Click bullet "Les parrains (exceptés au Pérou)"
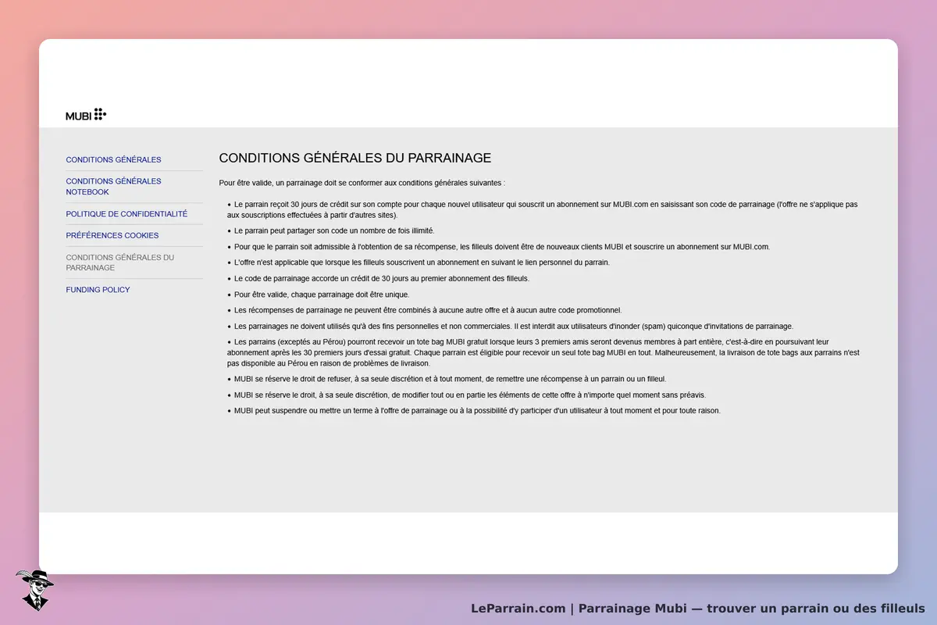This screenshot has height=625, width=937. (x=543, y=353)
